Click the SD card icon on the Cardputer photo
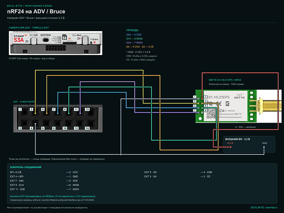 click(64, 37)
